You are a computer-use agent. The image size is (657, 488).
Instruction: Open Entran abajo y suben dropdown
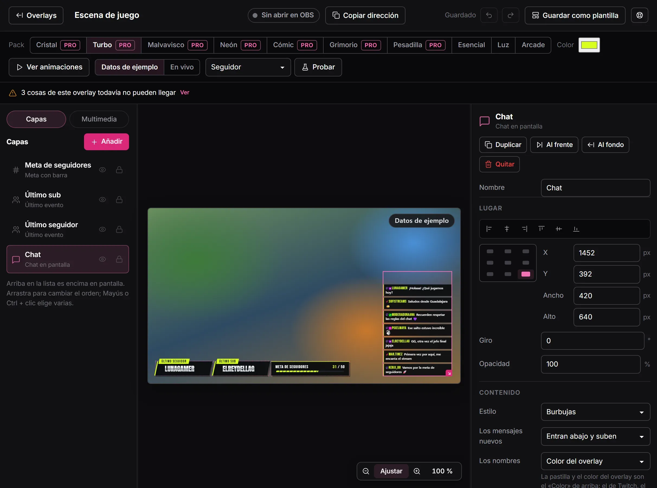(595, 436)
